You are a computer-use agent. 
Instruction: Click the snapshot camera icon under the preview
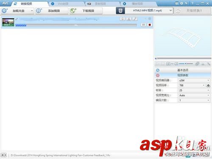coord(168,64)
